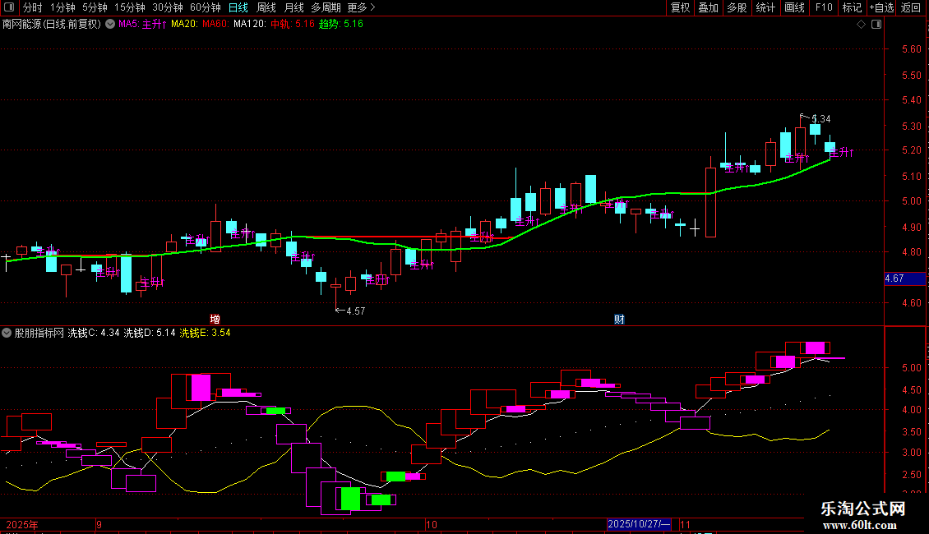929x534 pixels.
Task: Open the 更多 periods expander
Action: [x=361, y=7]
